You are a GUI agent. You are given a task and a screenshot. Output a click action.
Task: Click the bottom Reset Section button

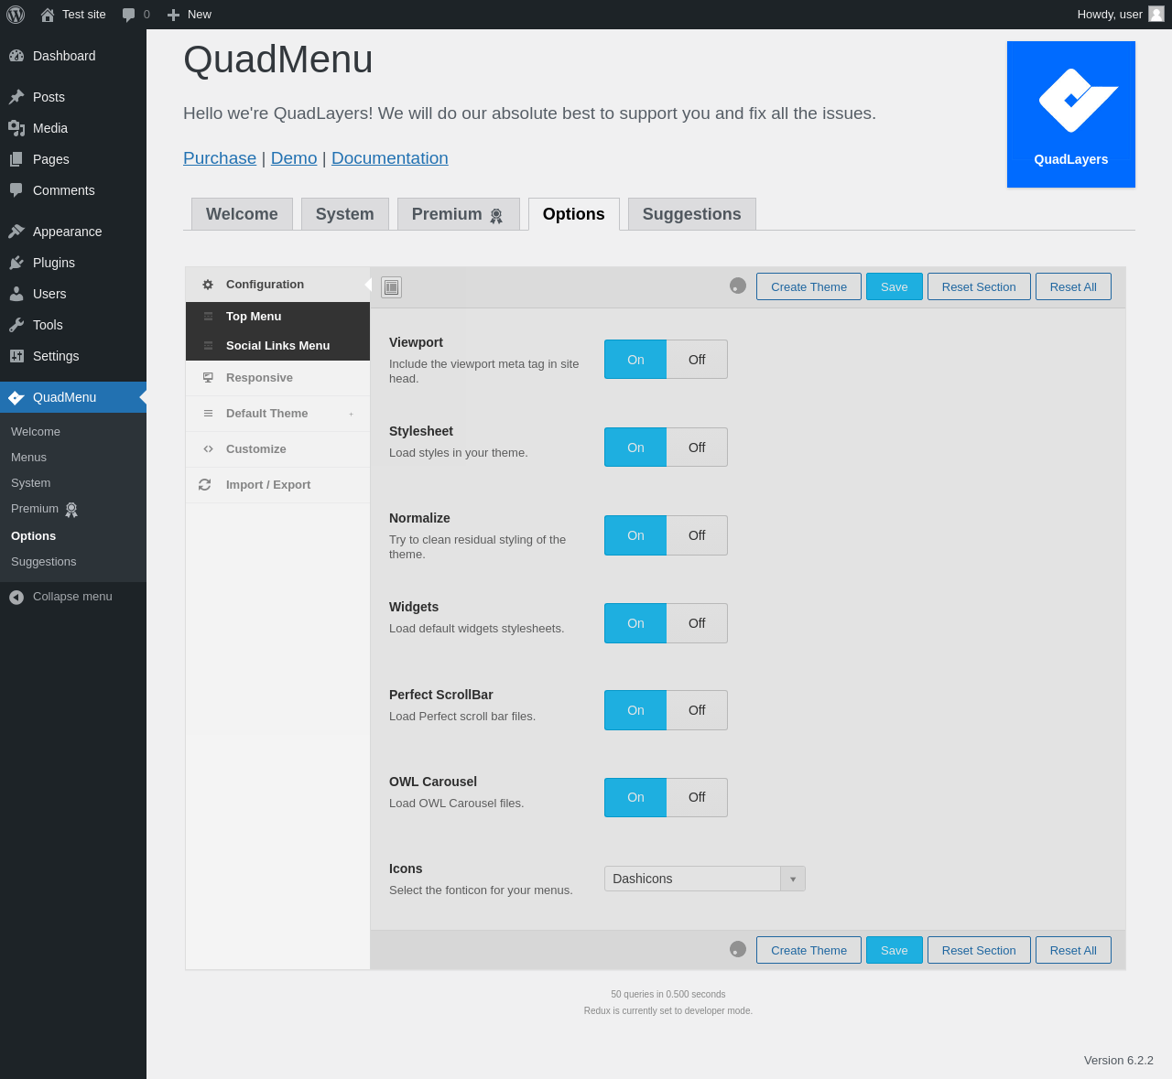click(979, 950)
